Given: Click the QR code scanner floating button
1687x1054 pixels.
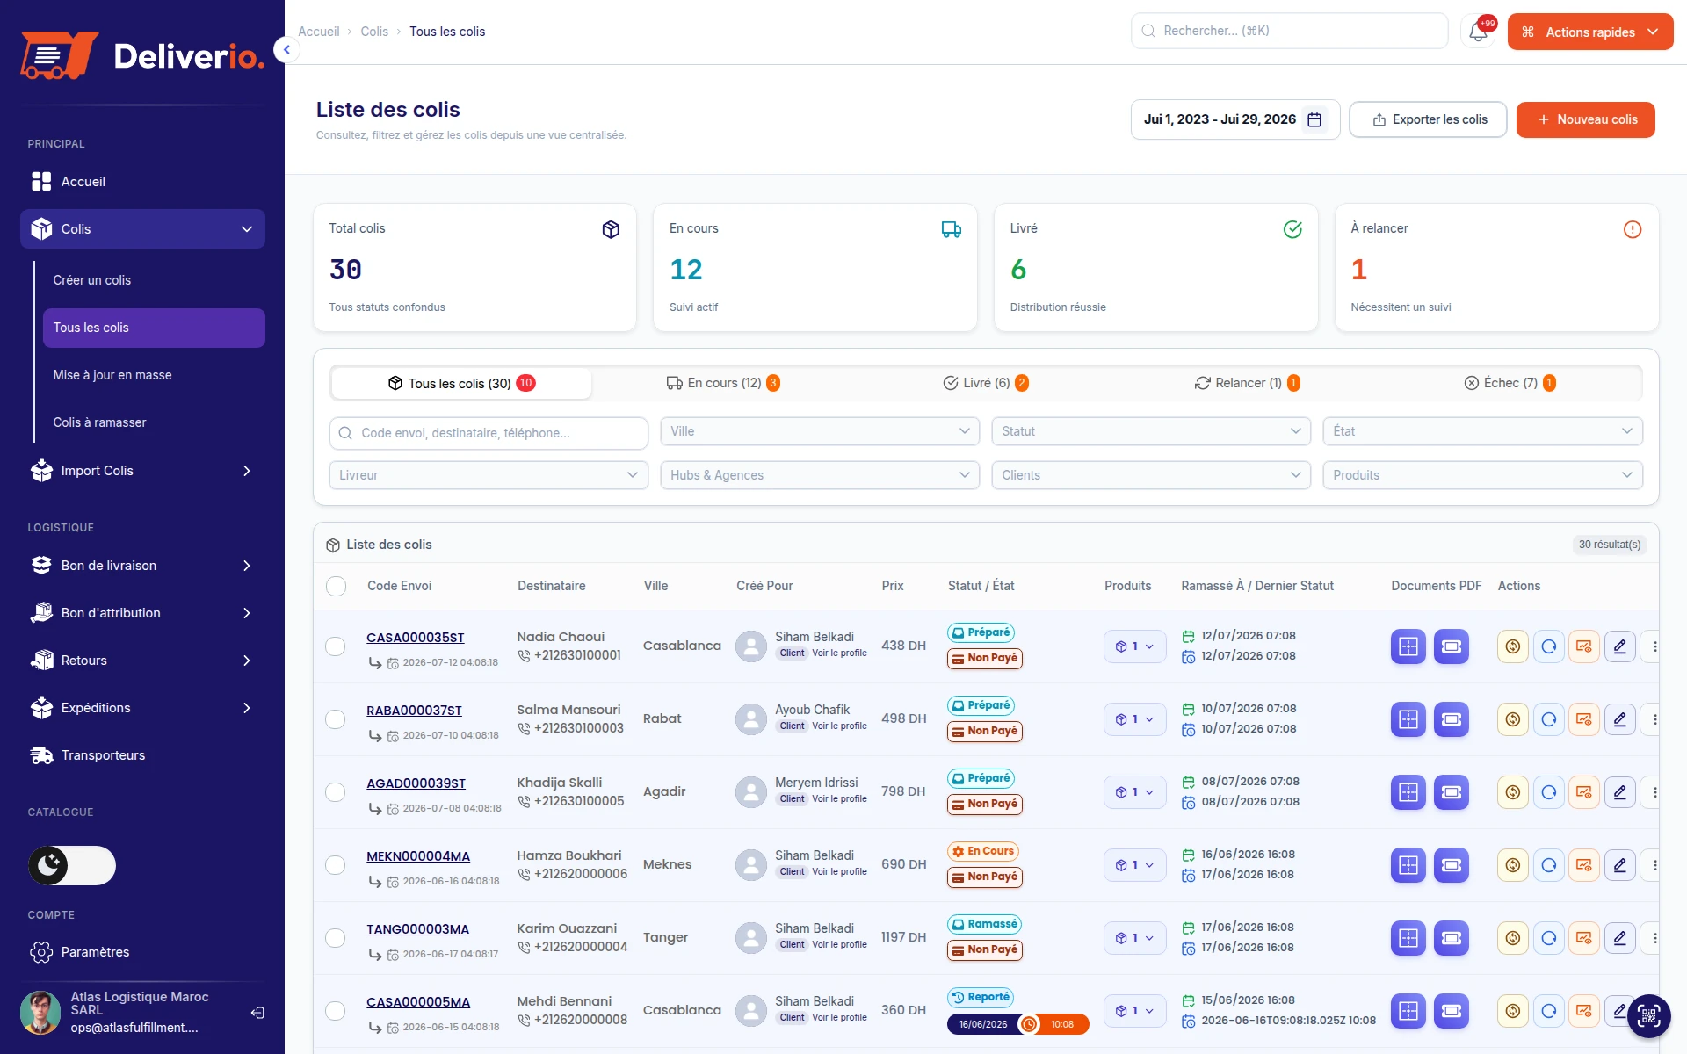Looking at the screenshot, I should coord(1648,1016).
